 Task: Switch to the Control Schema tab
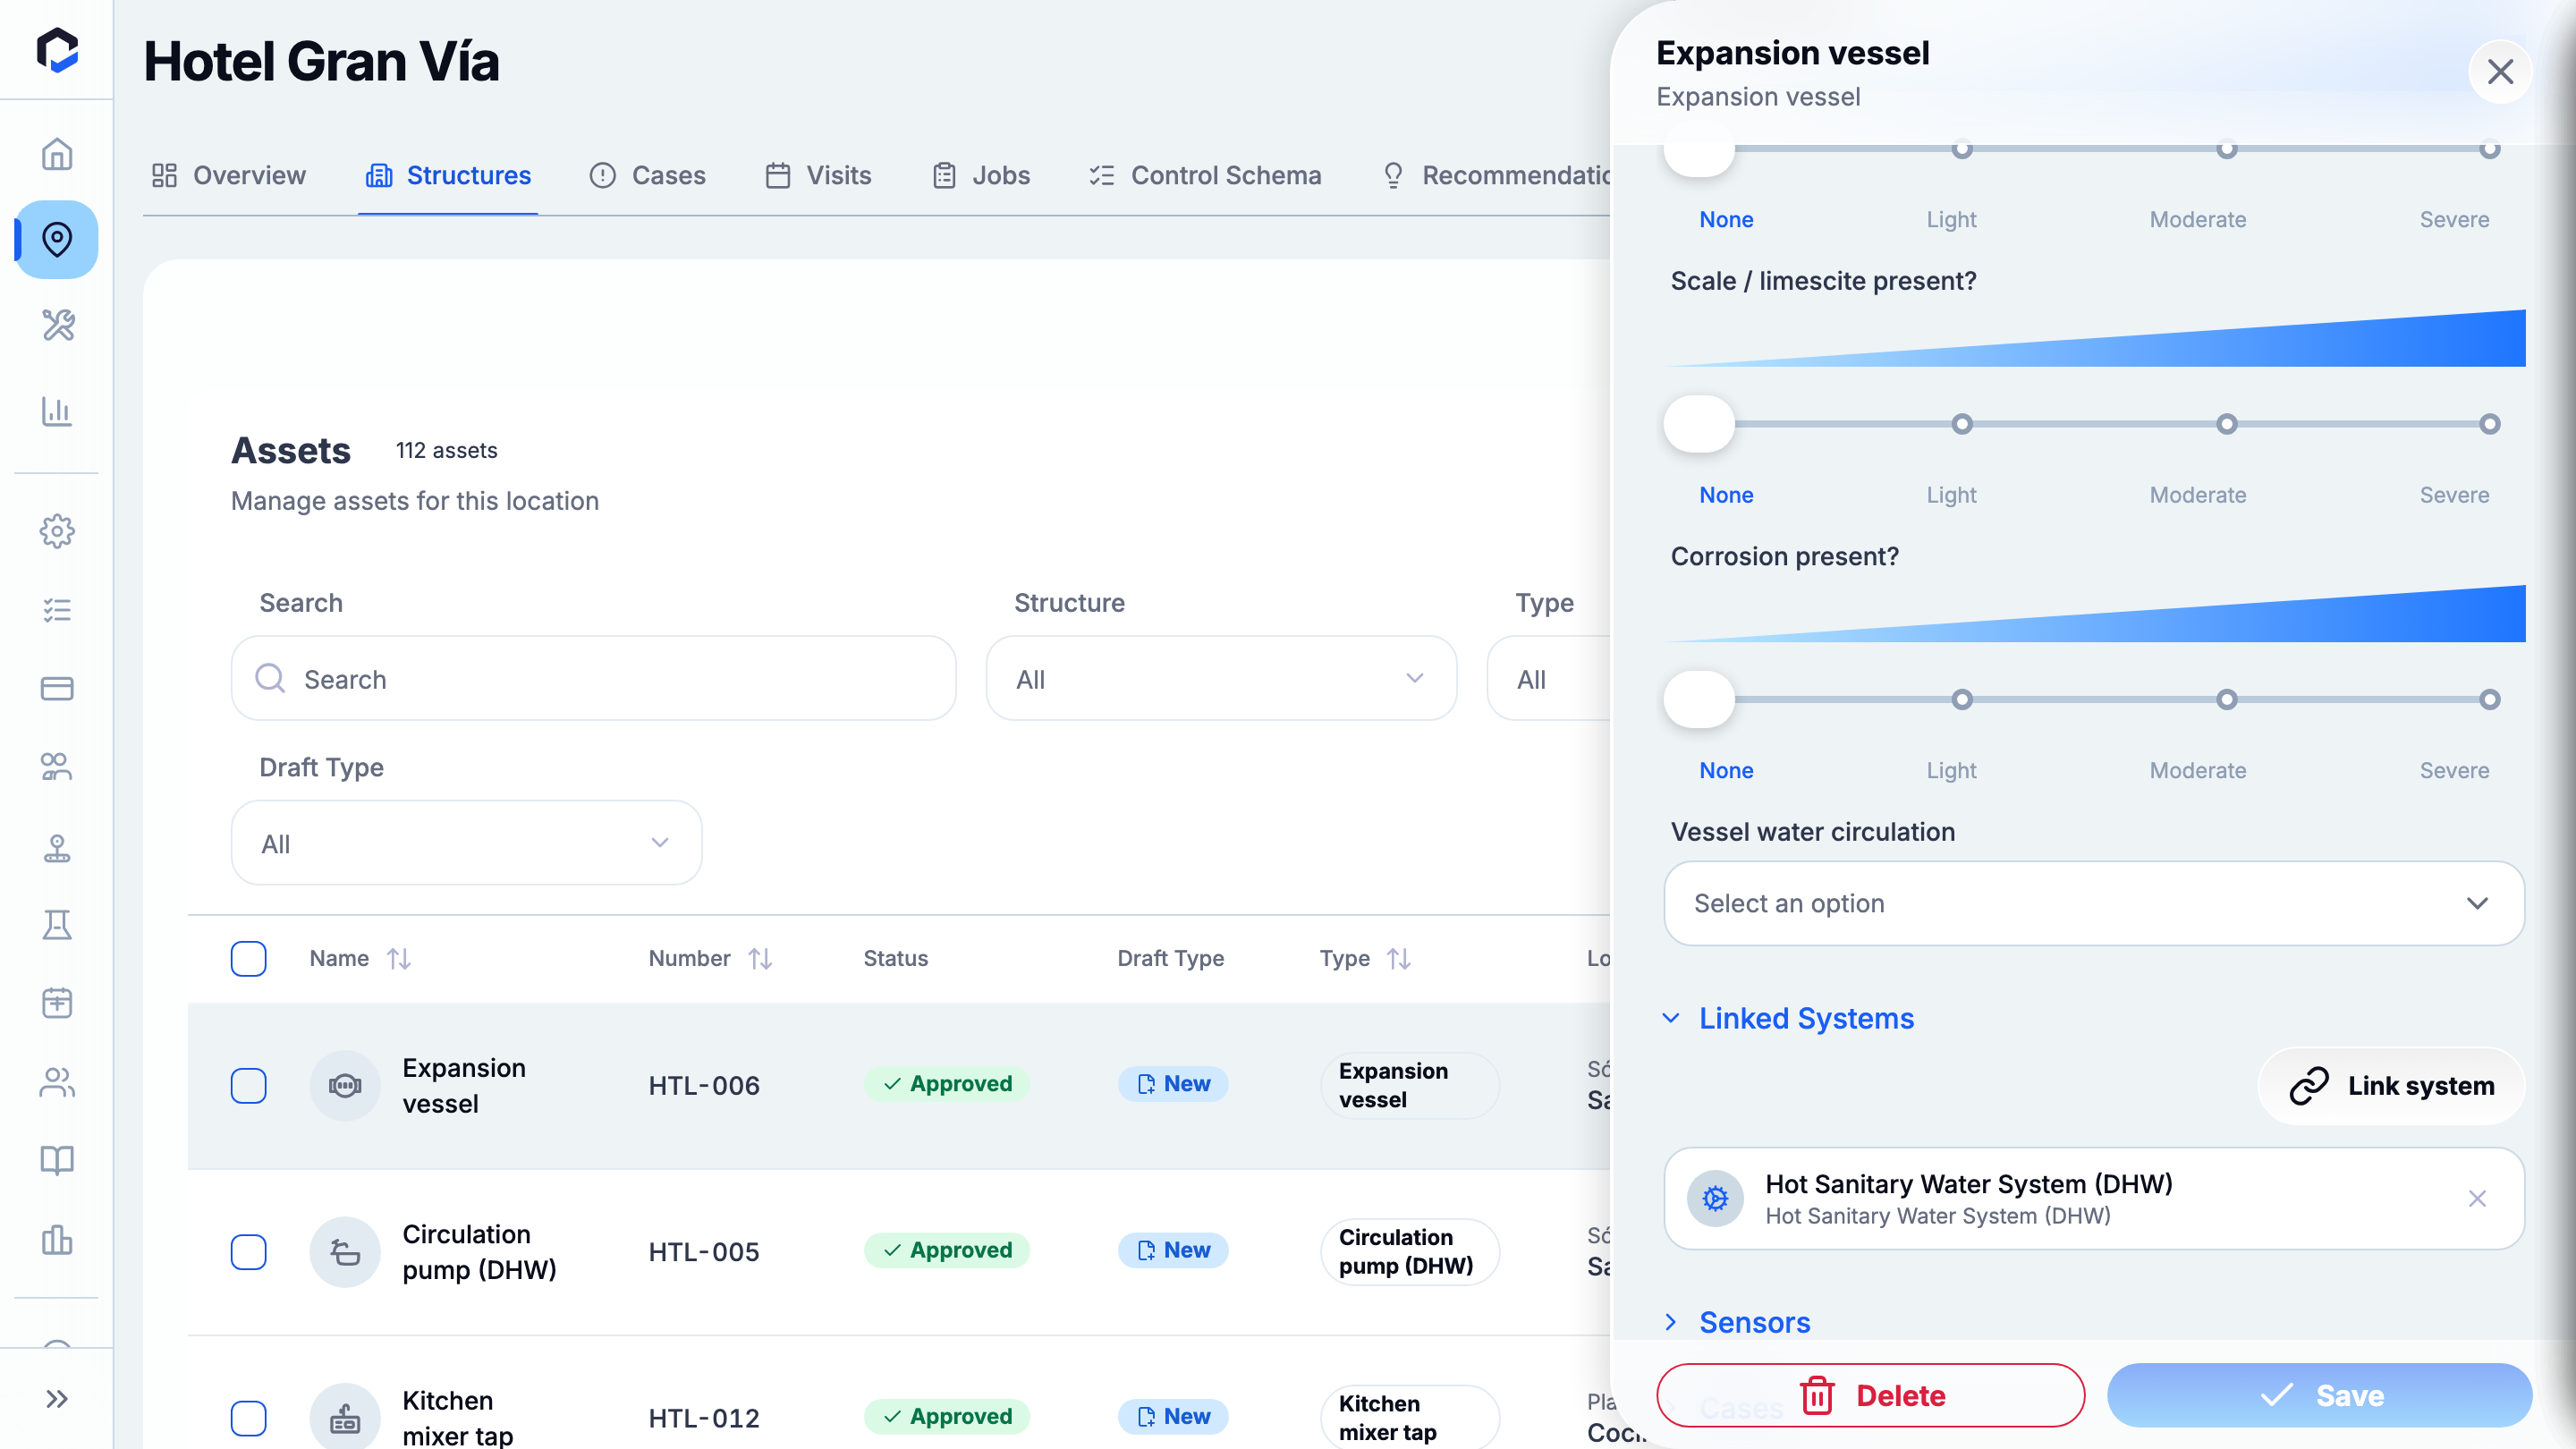point(1205,175)
